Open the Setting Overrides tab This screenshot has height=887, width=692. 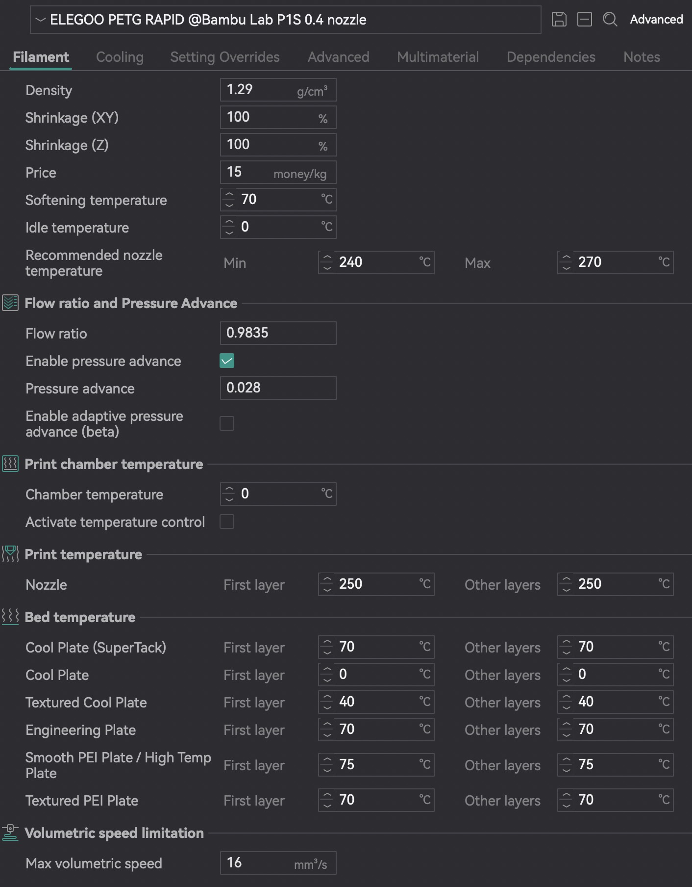click(225, 57)
